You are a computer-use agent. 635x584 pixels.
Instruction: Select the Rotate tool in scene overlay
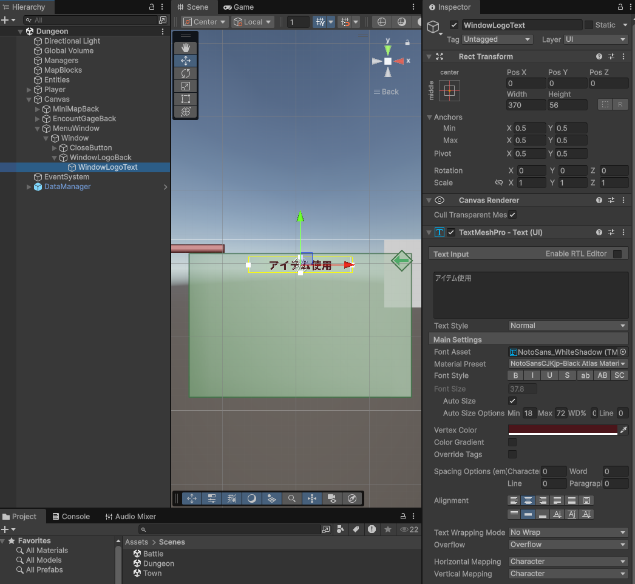pos(186,73)
